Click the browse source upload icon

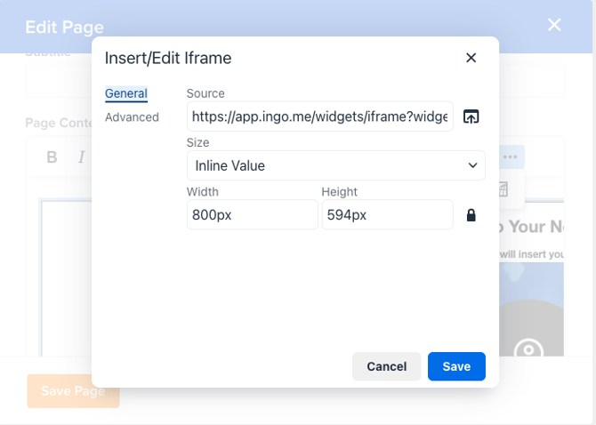[471, 116]
